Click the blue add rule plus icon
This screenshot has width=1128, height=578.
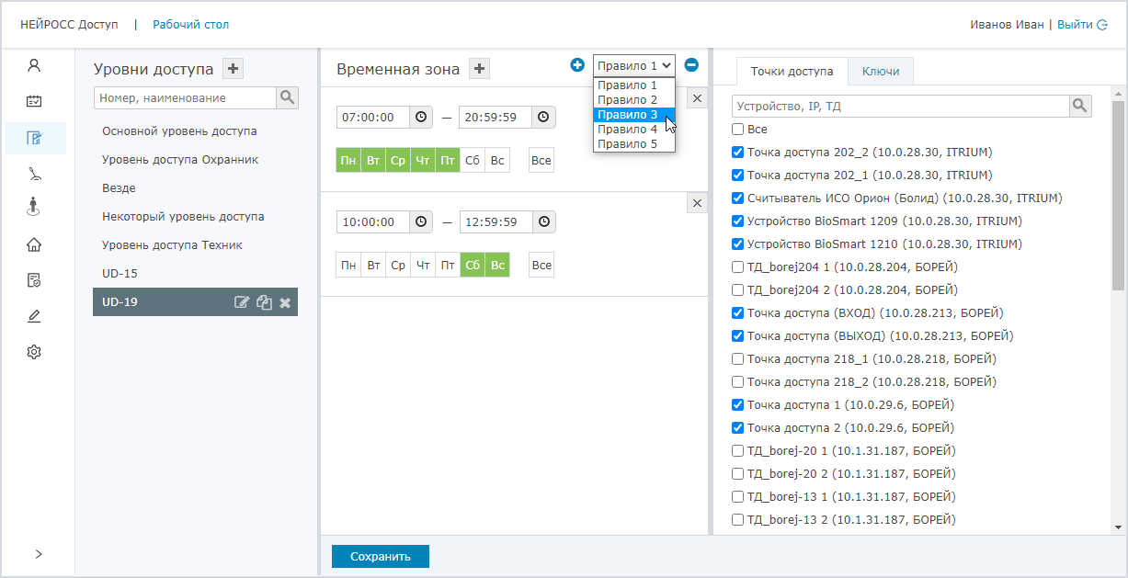point(577,65)
